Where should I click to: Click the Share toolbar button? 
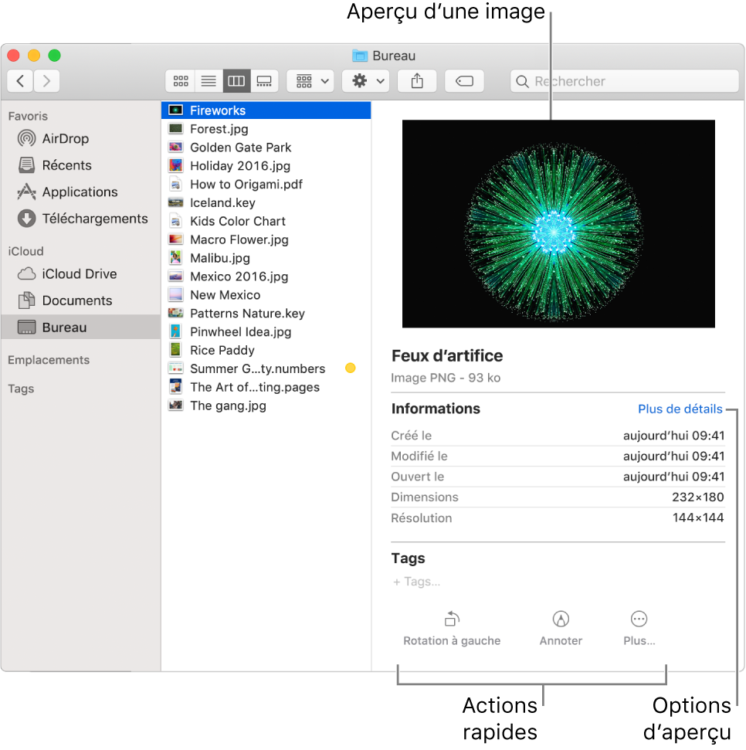[x=417, y=81]
